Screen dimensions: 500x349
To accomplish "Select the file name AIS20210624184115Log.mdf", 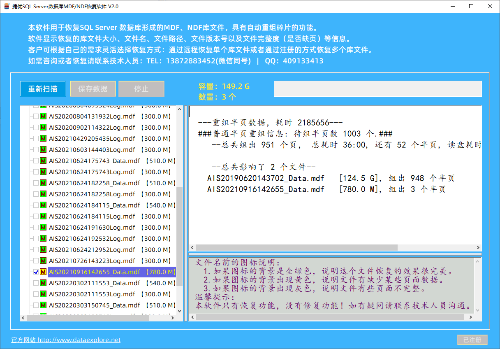I will pos(92,216).
